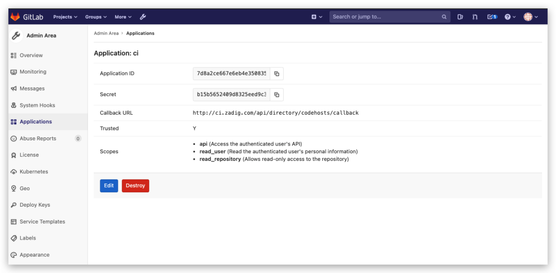Open the issues icon in navbar

tap(460, 16)
